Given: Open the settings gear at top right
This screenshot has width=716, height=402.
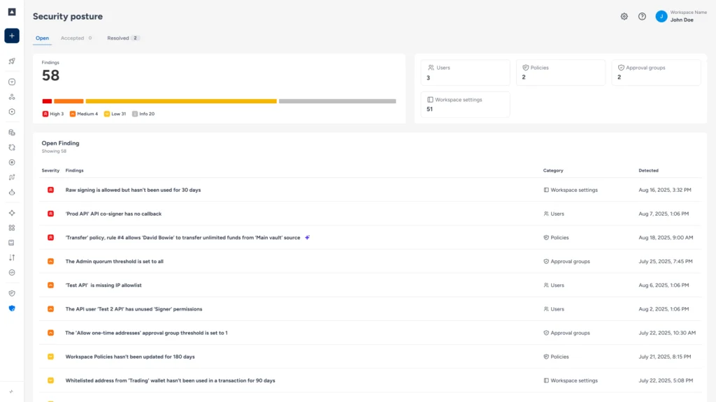Looking at the screenshot, I should (x=624, y=16).
